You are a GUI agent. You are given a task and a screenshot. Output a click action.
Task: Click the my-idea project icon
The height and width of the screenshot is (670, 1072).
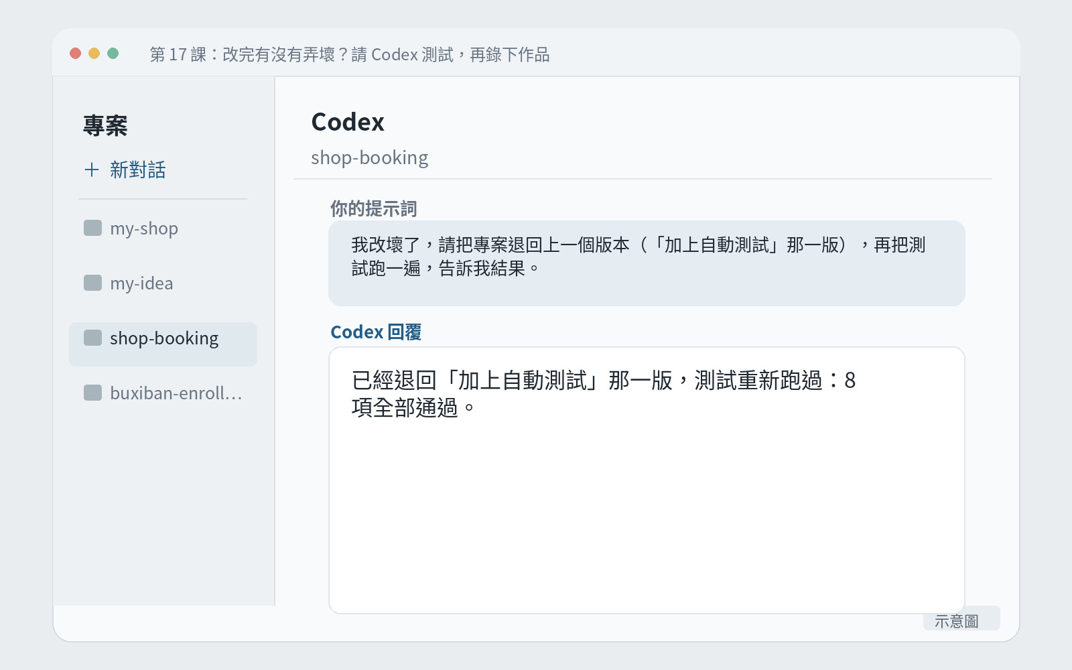(x=92, y=283)
